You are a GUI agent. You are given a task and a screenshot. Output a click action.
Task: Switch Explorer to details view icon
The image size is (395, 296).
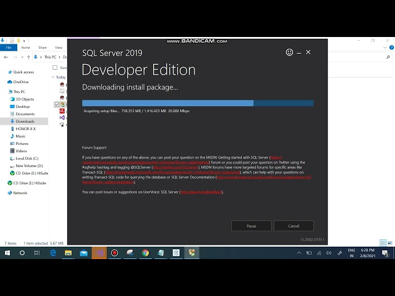(383, 243)
